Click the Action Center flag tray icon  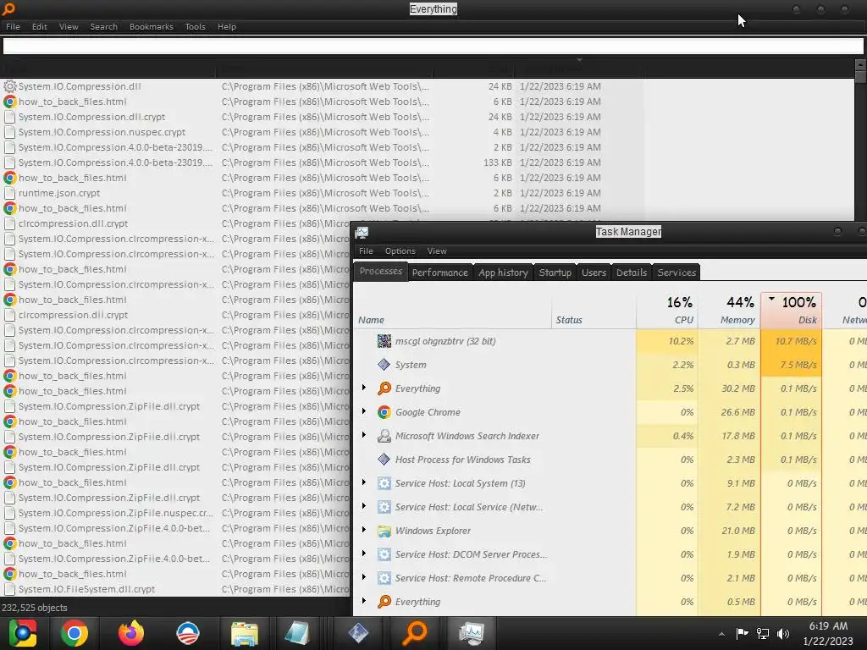point(742,634)
